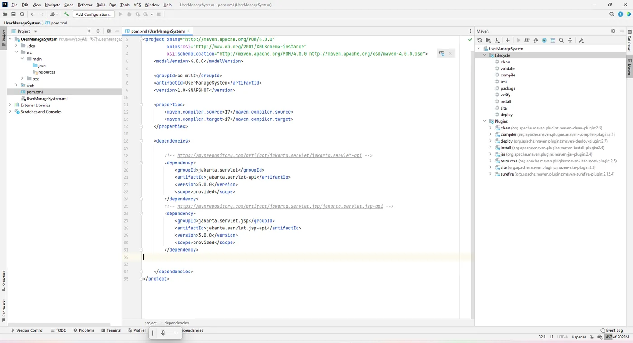This screenshot has height=343, width=633.
Task: Select the install lifecycle goal
Action: [505, 101]
